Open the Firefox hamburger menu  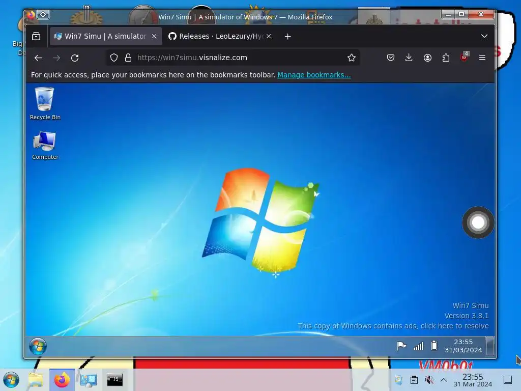click(x=482, y=58)
